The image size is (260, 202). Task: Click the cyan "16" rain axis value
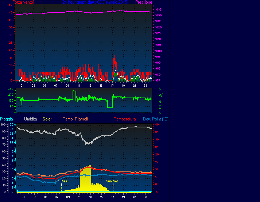tap(12, 156)
